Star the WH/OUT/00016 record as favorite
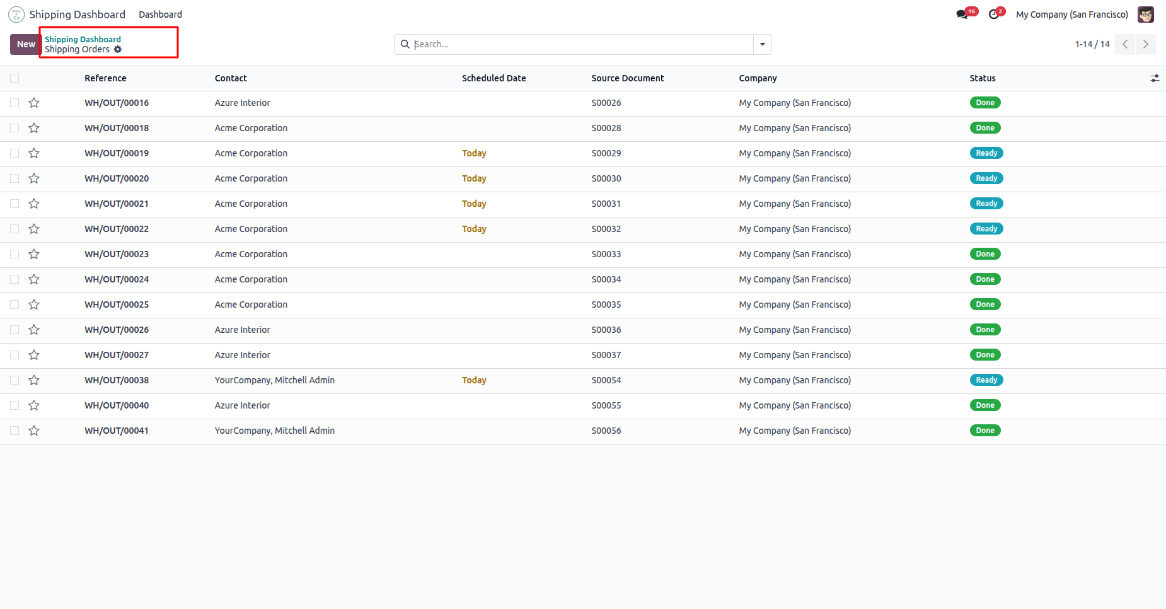 point(34,103)
